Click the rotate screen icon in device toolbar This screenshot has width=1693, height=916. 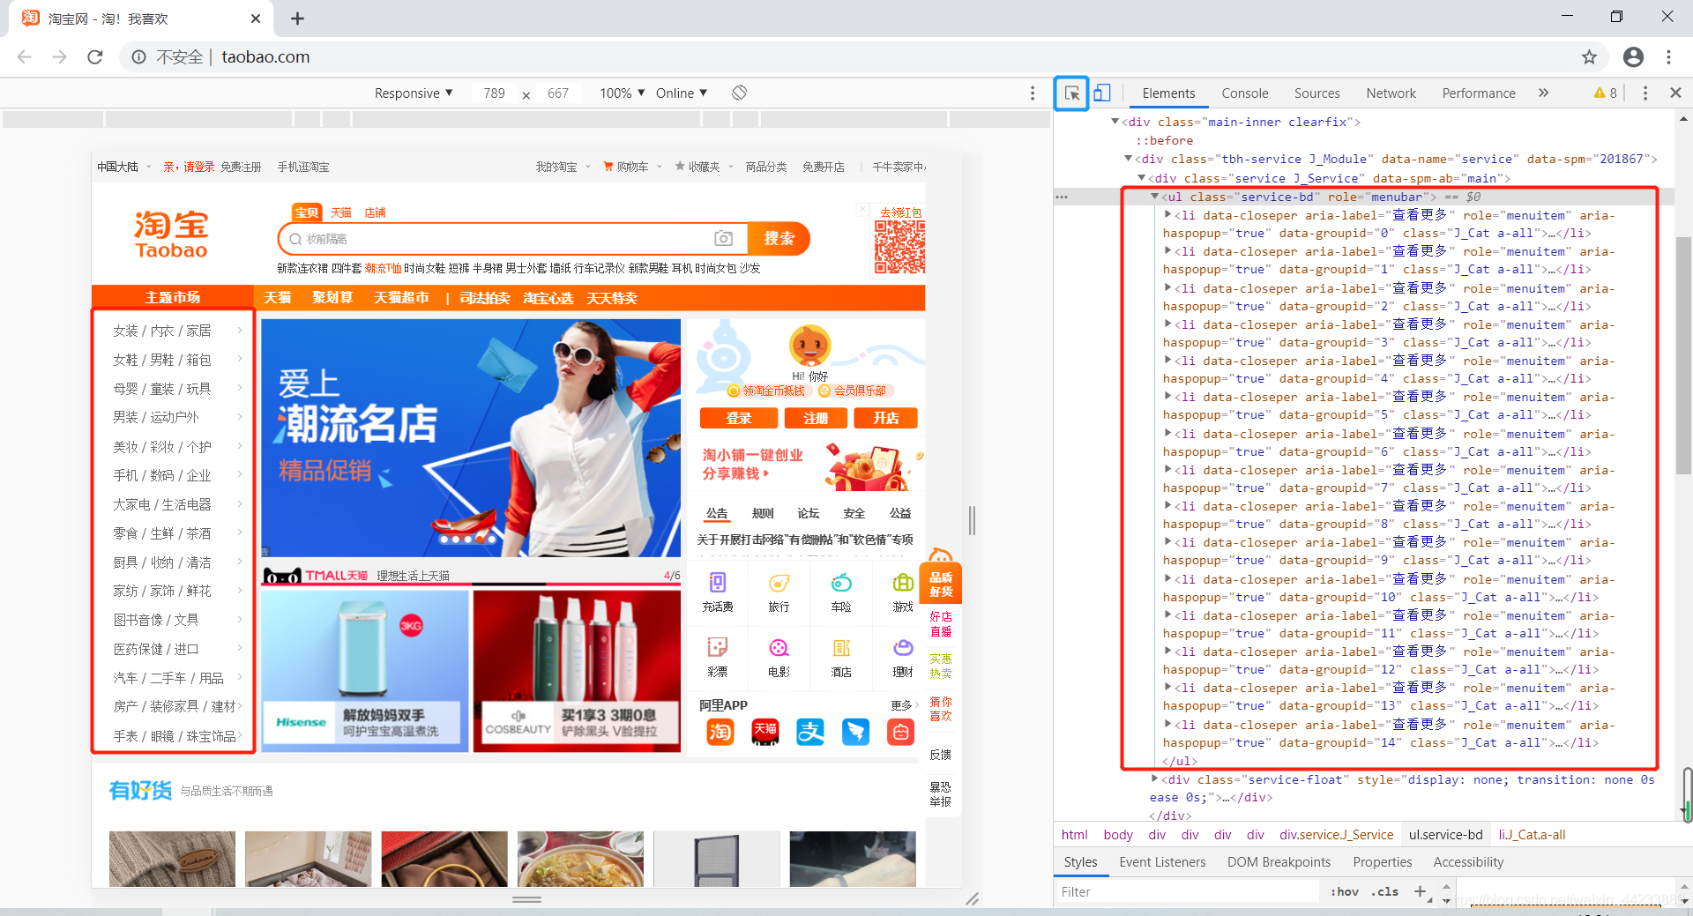[x=739, y=93]
